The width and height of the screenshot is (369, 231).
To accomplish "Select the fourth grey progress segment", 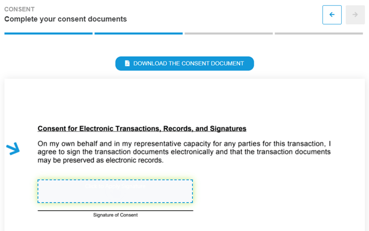I will click(319, 34).
